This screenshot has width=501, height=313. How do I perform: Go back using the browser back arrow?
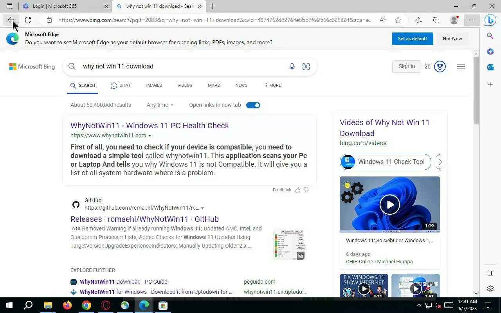coord(11,20)
